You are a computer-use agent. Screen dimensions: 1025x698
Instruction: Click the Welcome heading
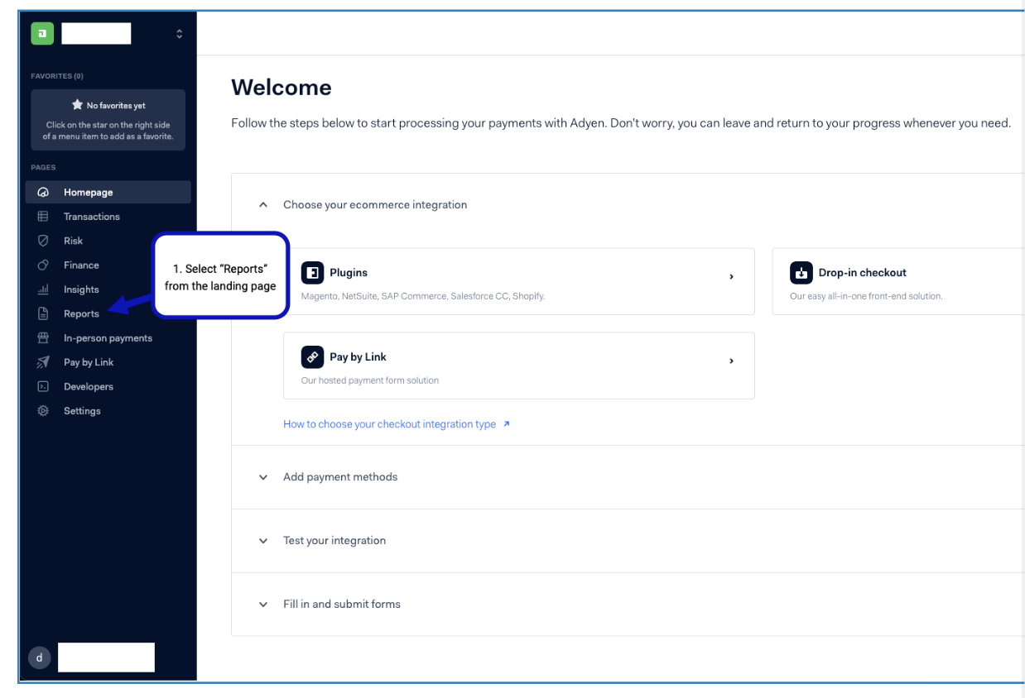tap(282, 88)
